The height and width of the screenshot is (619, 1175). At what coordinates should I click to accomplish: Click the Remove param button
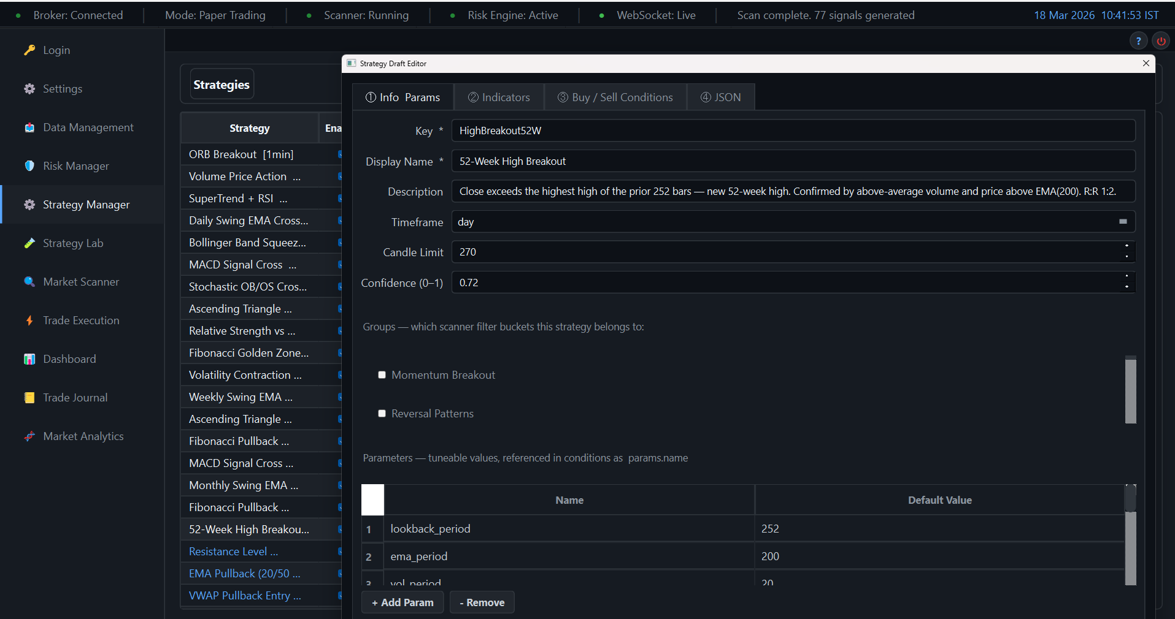tap(482, 602)
